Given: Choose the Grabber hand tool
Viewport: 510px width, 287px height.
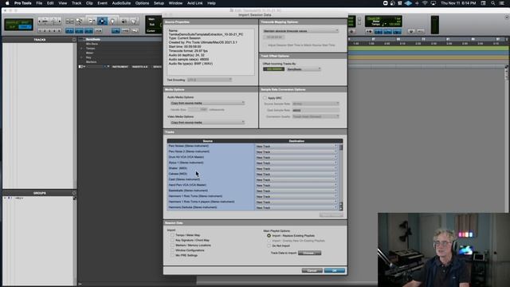Looking at the screenshot, I should click(112, 22).
